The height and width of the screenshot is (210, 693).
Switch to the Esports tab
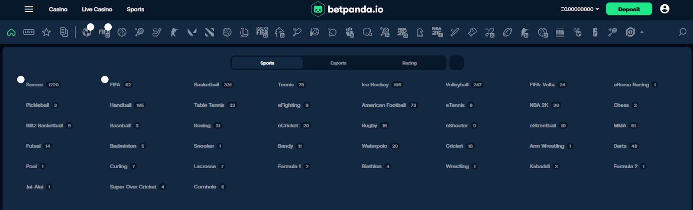(338, 63)
